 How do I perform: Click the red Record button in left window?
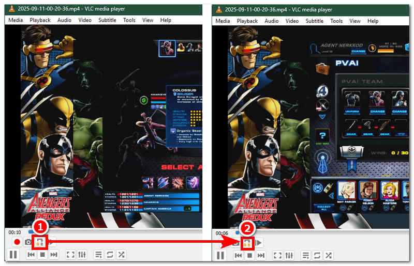(x=17, y=242)
